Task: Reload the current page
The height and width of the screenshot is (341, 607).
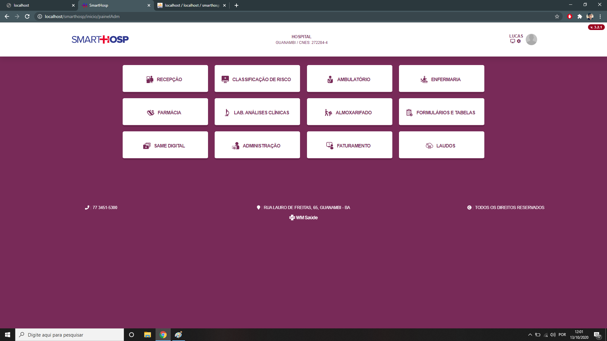Action: point(27,16)
